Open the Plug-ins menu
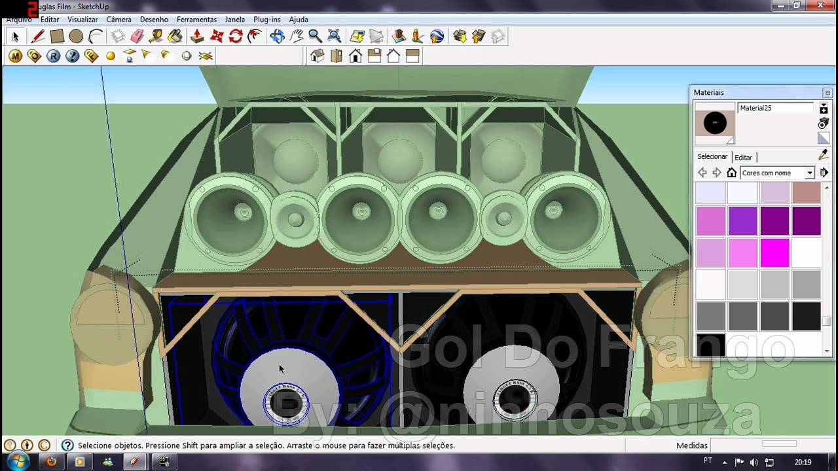The image size is (838, 471). [x=267, y=20]
